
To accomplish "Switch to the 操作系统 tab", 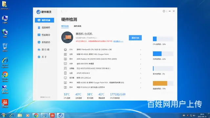I will pos(77,26).
